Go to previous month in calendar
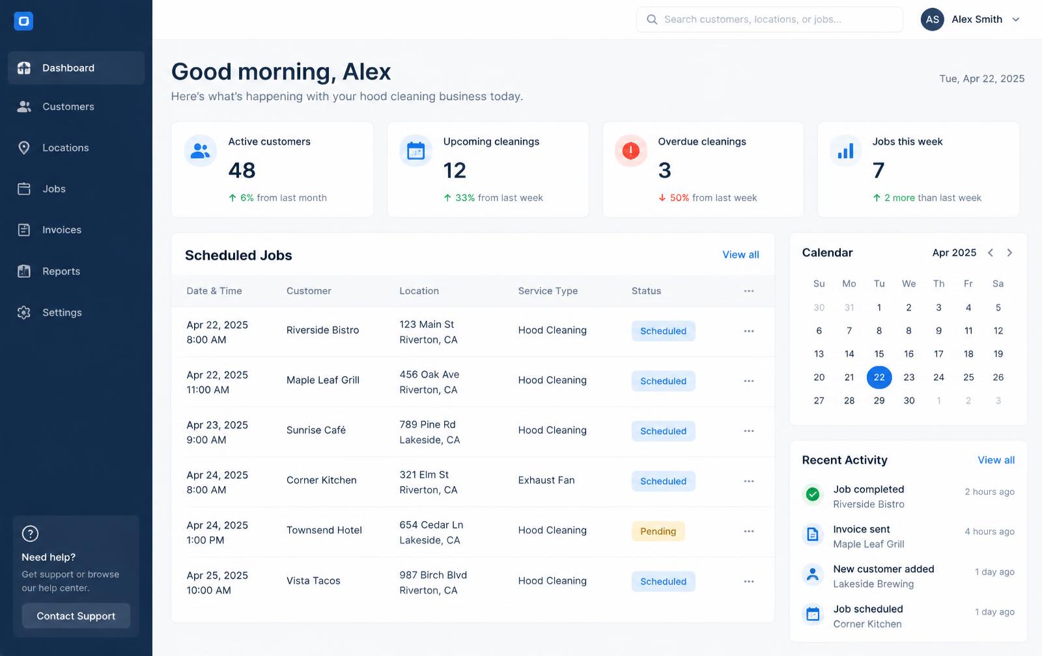The height and width of the screenshot is (656, 1042). (990, 253)
